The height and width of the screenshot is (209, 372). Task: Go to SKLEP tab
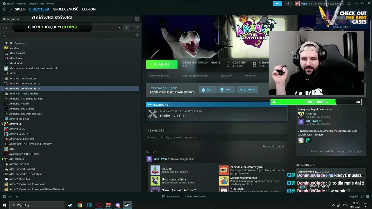pos(20,9)
